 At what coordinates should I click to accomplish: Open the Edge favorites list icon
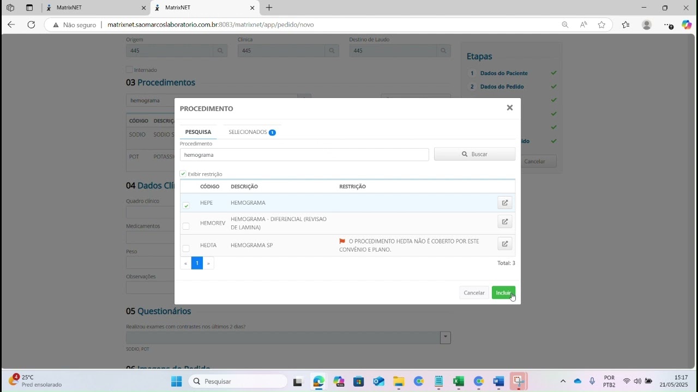[625, 24]
